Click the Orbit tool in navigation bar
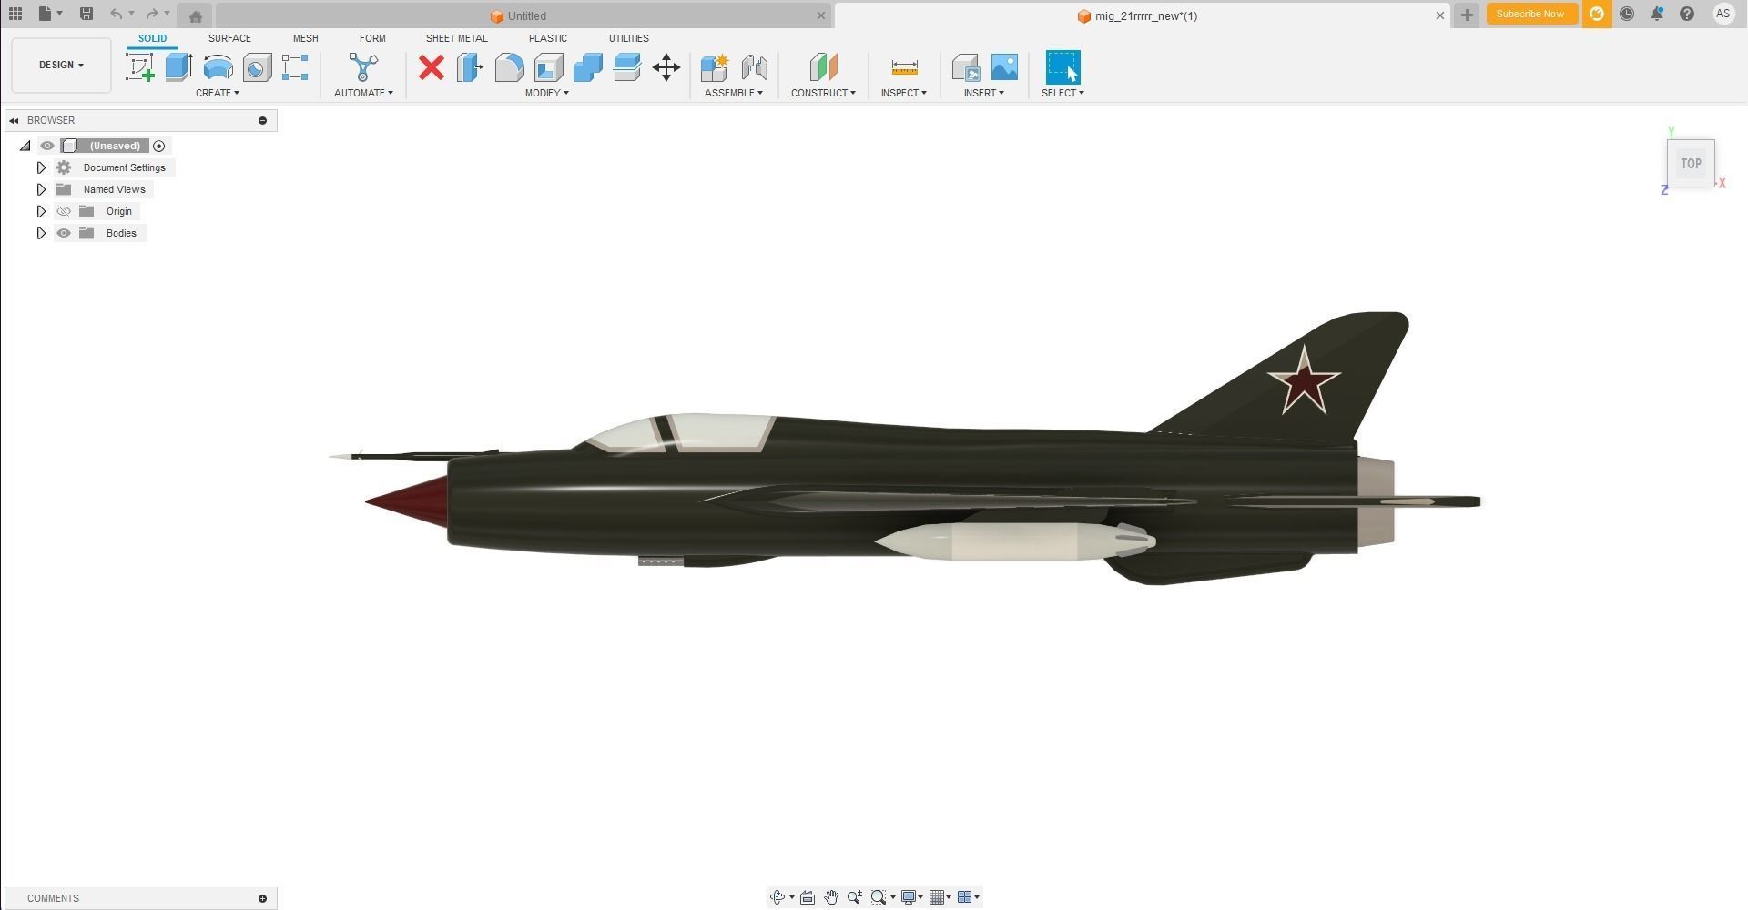The image size is (1748, 910). coord(777,897)
